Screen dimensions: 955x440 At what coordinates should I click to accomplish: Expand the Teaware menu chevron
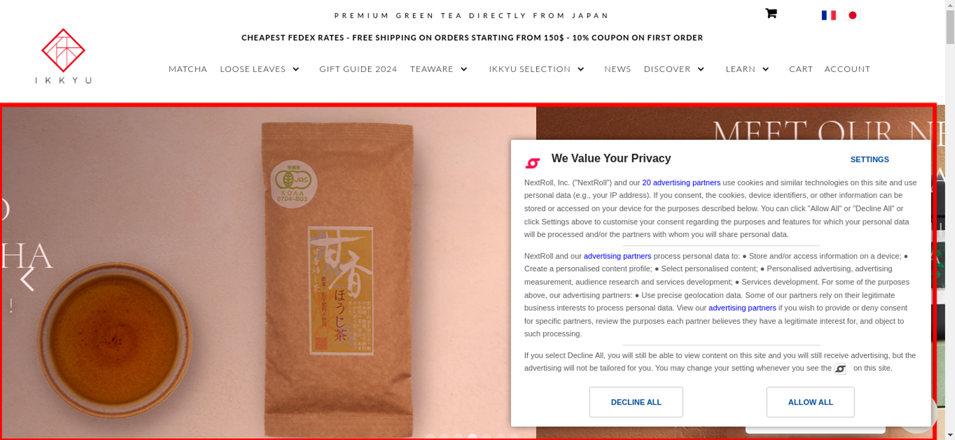click(x=464, y=69)
